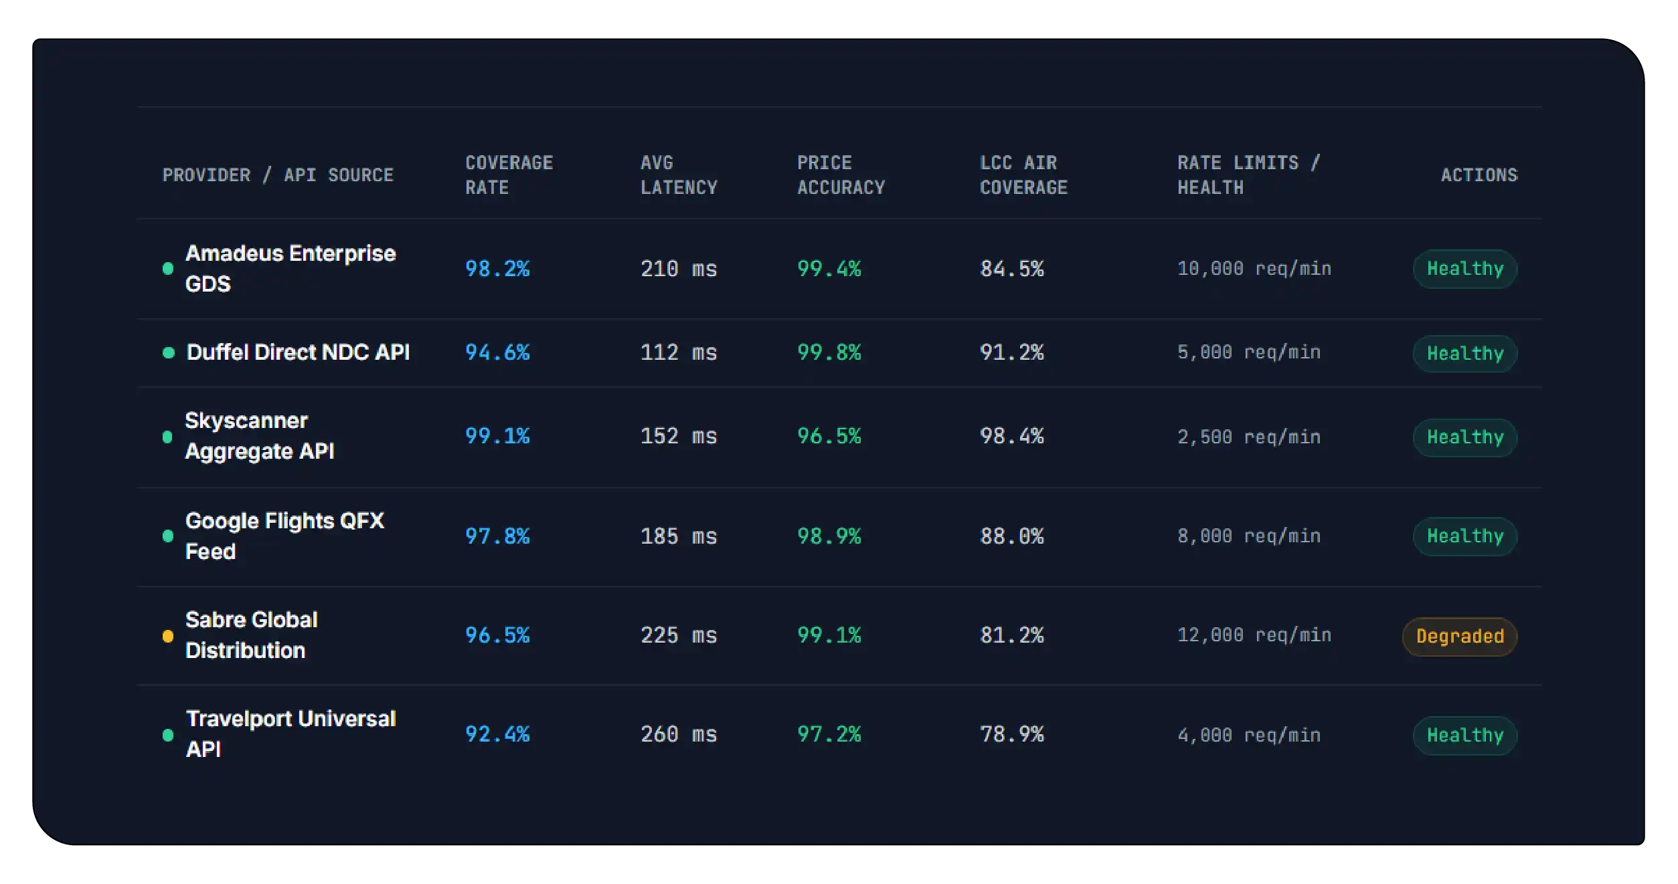Select the Google Flights QFX Feed name
Image resolution: width=1678 pixels, height=884 pixels.
click(284, 536)
